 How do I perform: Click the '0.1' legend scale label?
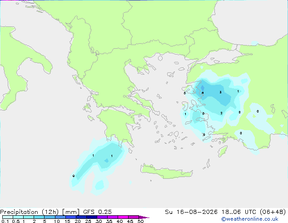5,221
